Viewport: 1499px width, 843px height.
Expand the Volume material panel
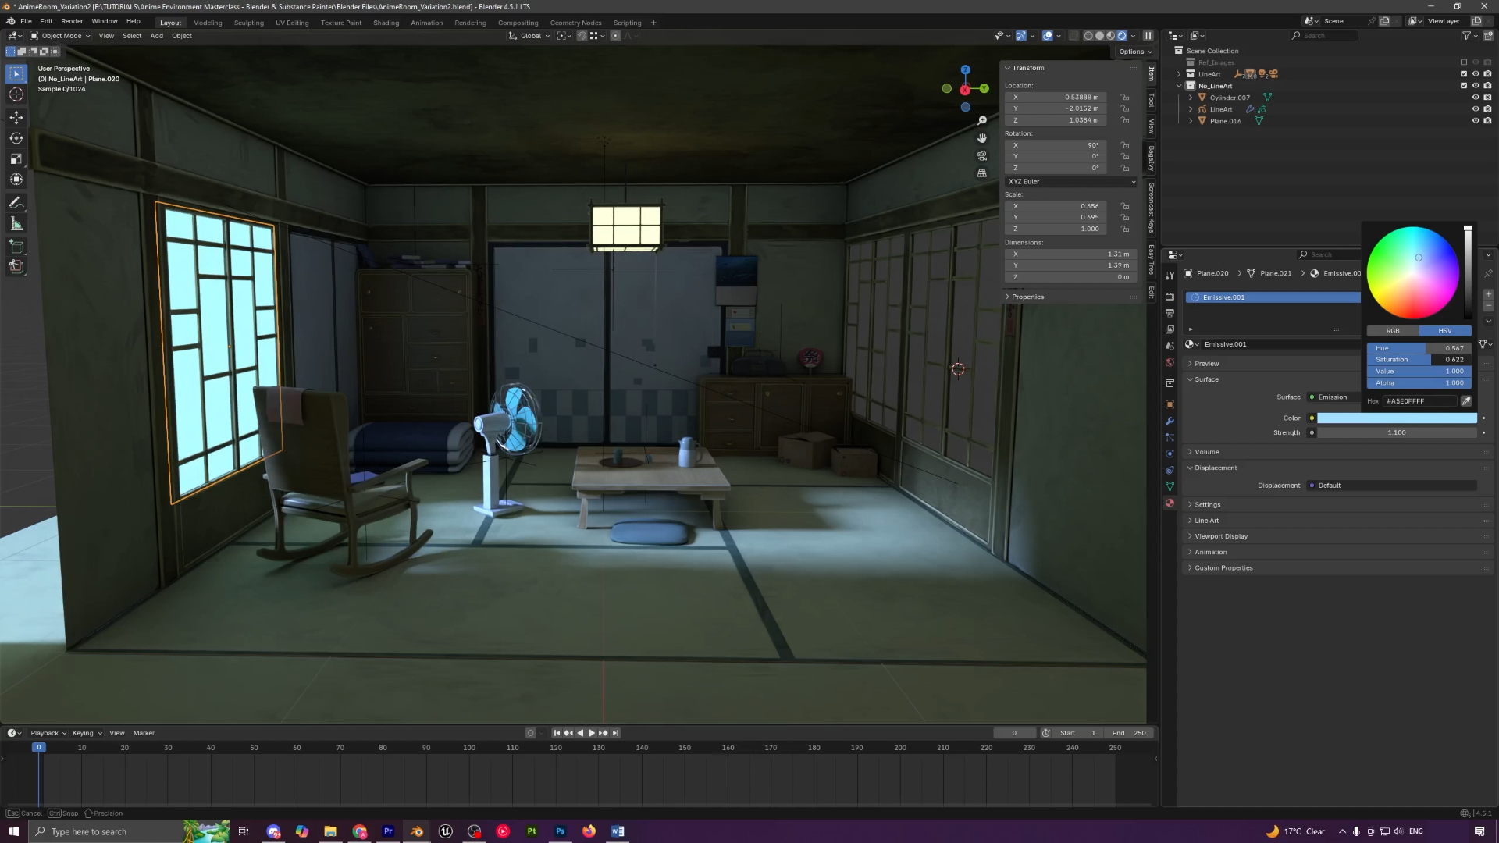tap(1206, 452)
